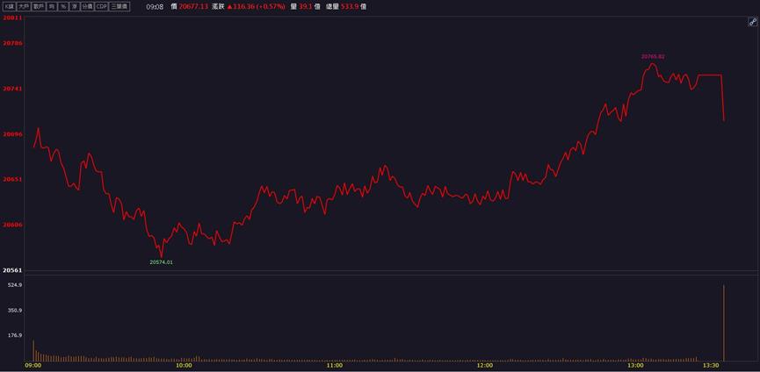This screenshot has width=760, height=372.
Task: Click the link icon at chart top-right
Action: click(x=753, y=21)
